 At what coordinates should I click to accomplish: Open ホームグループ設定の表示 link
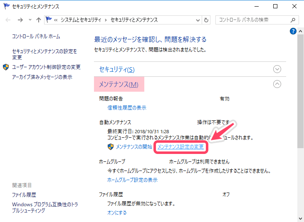pos(132,180)
